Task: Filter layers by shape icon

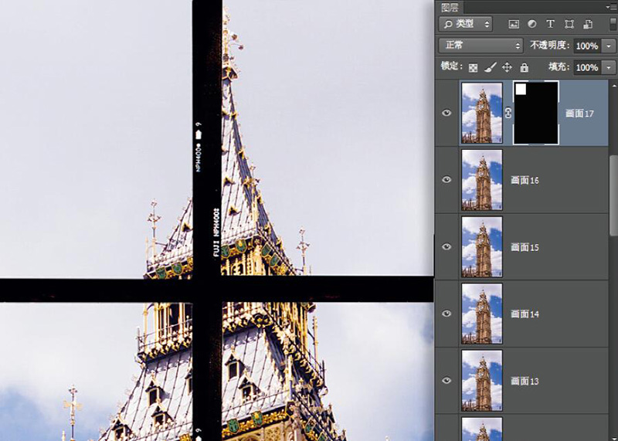Action: 569,24
